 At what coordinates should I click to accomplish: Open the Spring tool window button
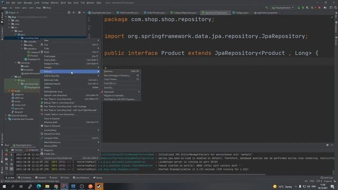point(98,178)
